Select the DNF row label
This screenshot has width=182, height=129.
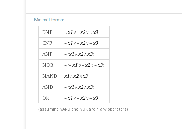[47, 32]
